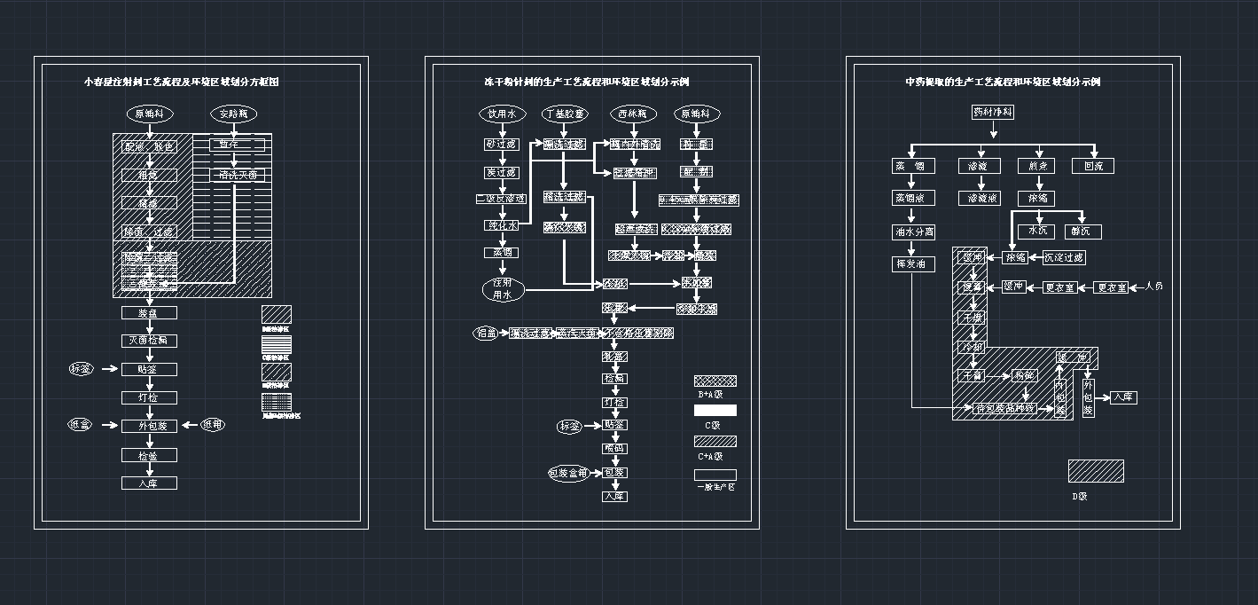Select the D级 hatched legend swatch
1258x605 pixels.
[x=1097, y=471]
